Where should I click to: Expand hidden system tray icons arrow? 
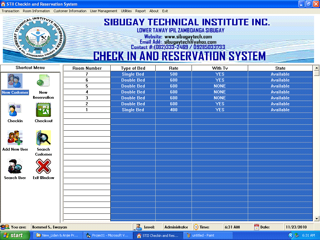click(291, 235)
